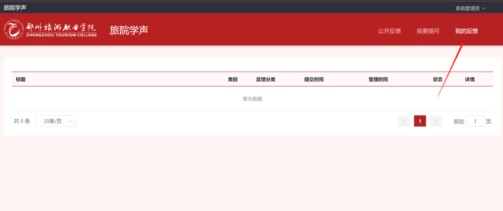Click the 受理时间 column header
Image resolution: width=503 pixels, height=211 pixels.
tap(378, 79)
